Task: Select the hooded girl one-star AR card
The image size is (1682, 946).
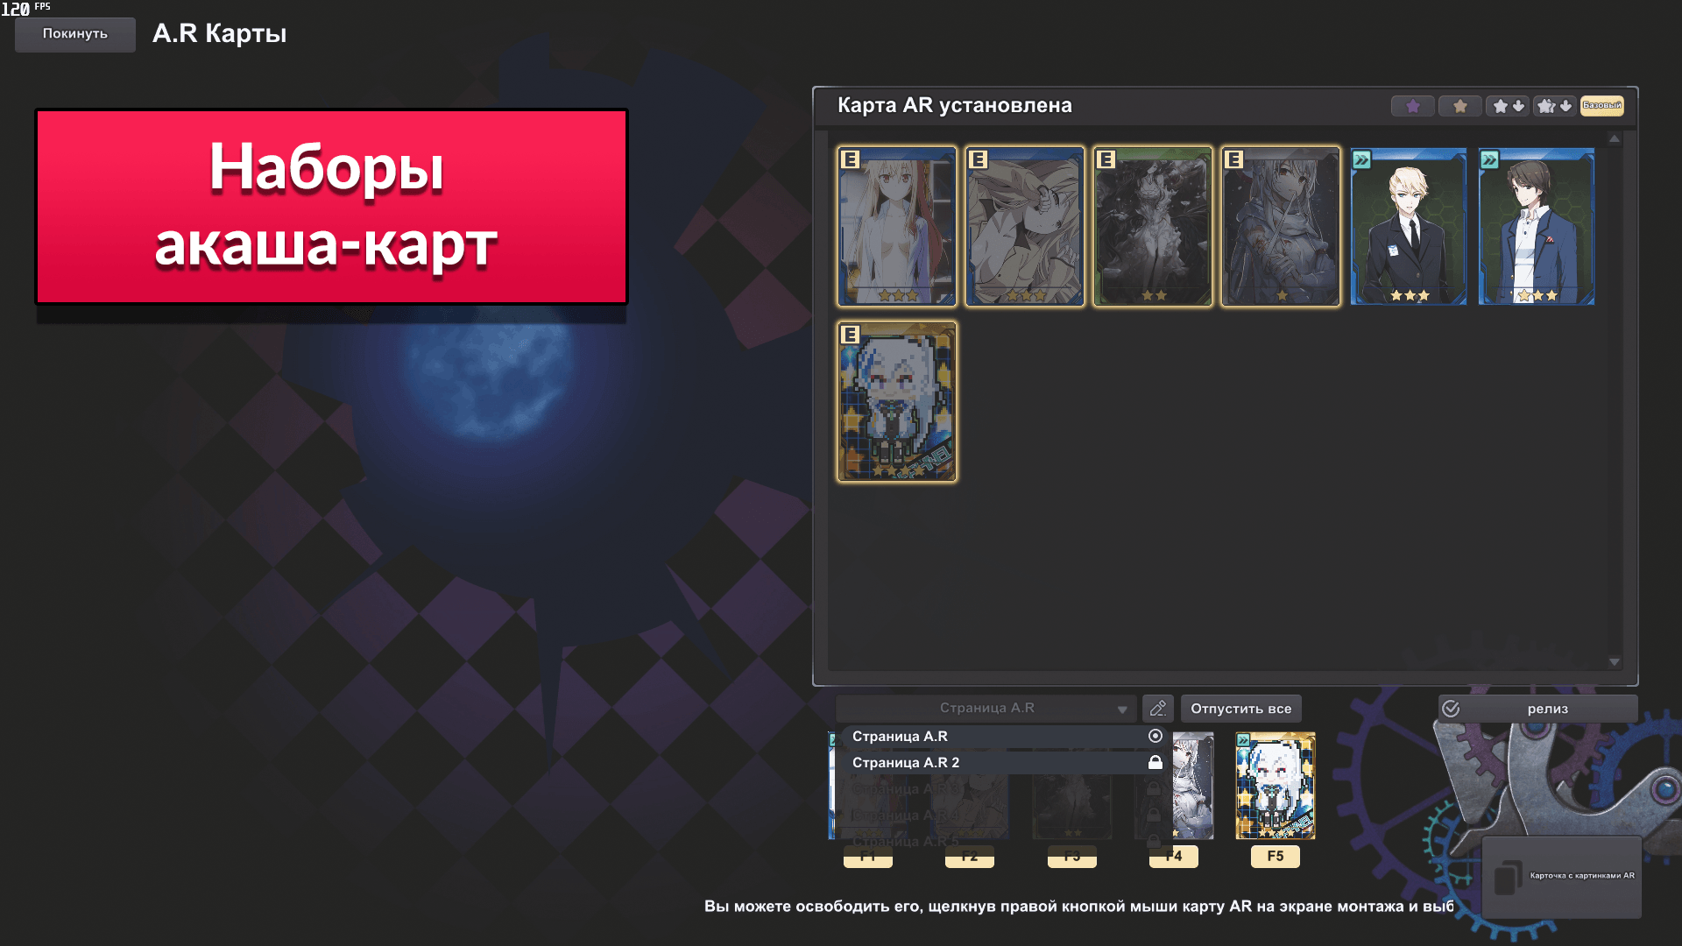Action: click(x=1280, y=227)
